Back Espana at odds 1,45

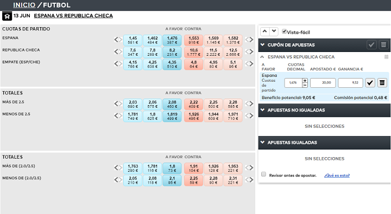[133, 40]
